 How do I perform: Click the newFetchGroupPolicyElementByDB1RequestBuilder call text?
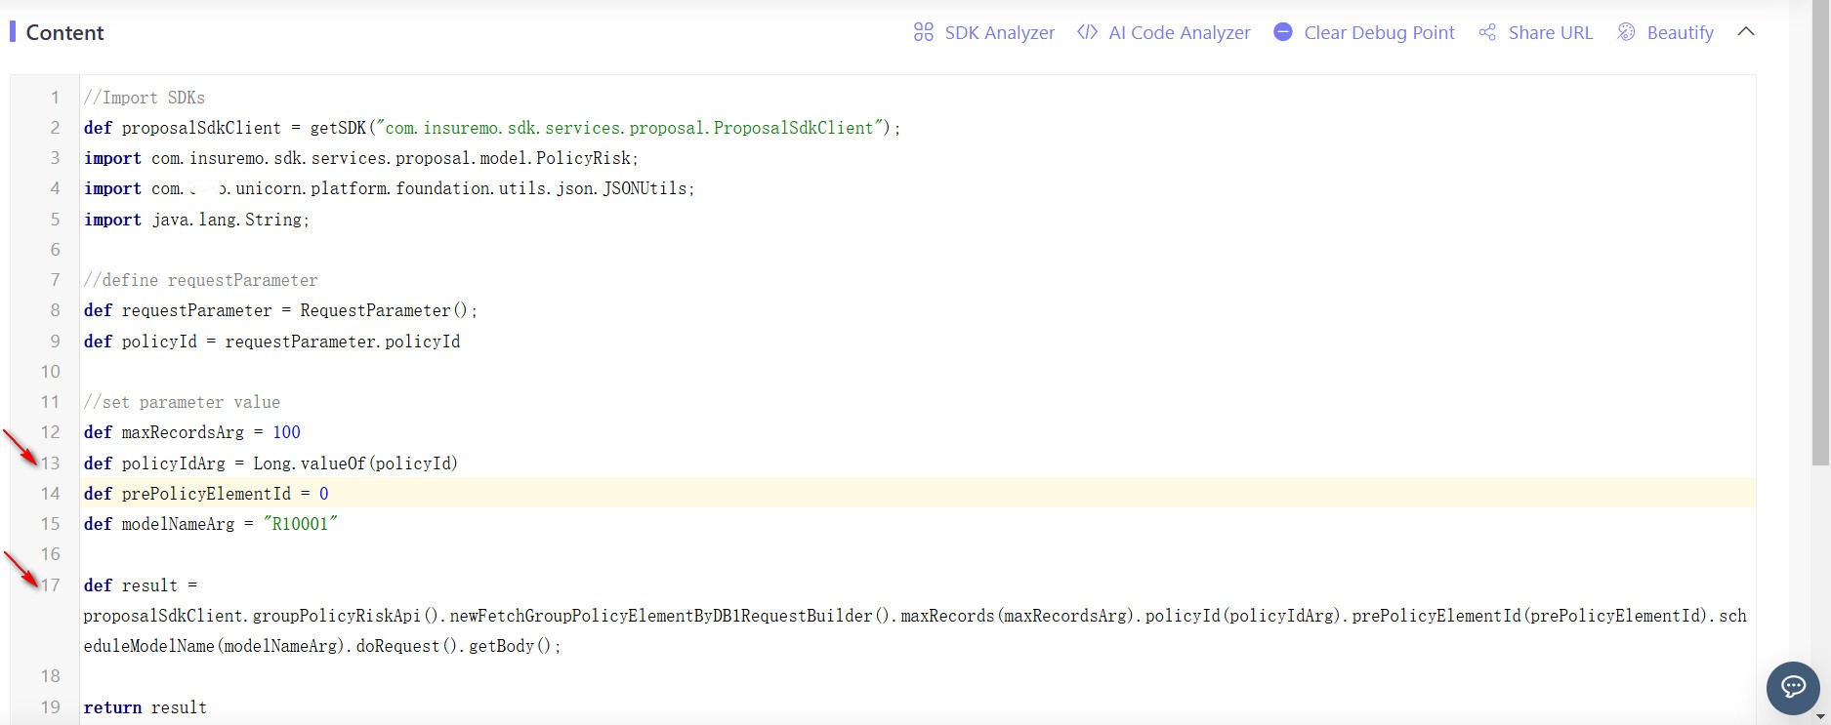[672, 616]
